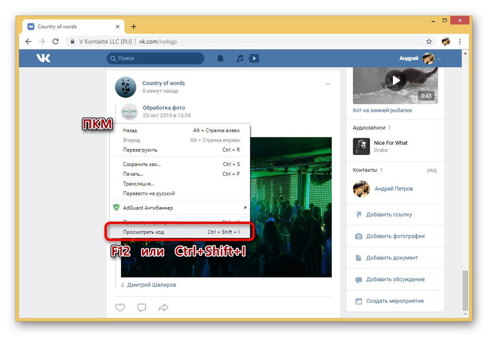Play the Nice For What track cover
This screenshot has width=488, height=337.
[x=361, y=146]
